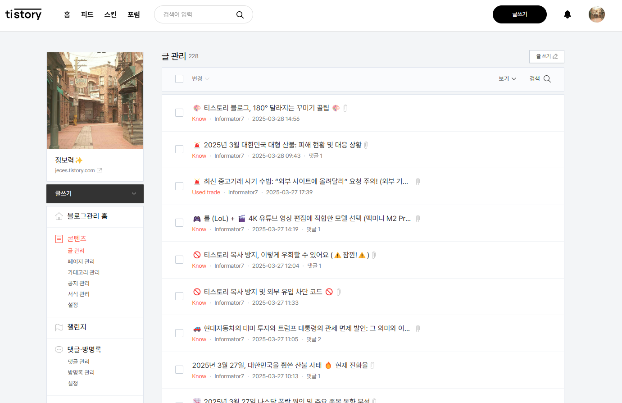Image resolution: width=622 pixels, height=403 pixels.
Task: Open 방명록 관리 in sidebar
Action: point(81,372)
